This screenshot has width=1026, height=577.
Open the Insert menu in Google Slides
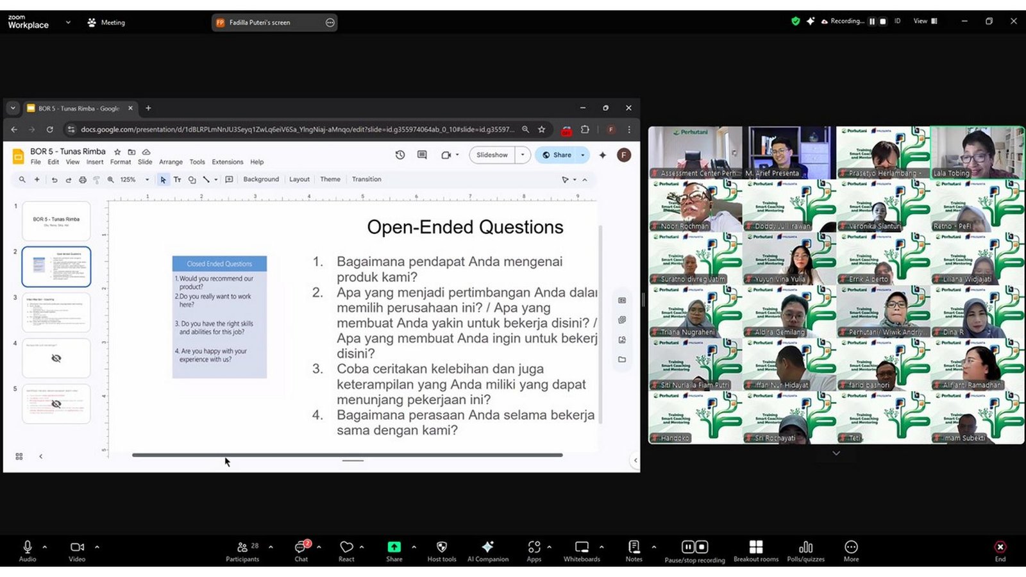[x=95, y=162]
